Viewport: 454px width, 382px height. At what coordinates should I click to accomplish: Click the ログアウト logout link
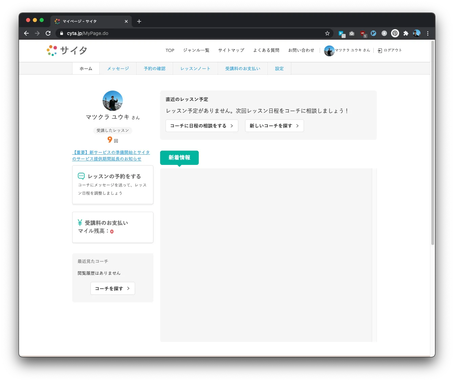(390, 50)
